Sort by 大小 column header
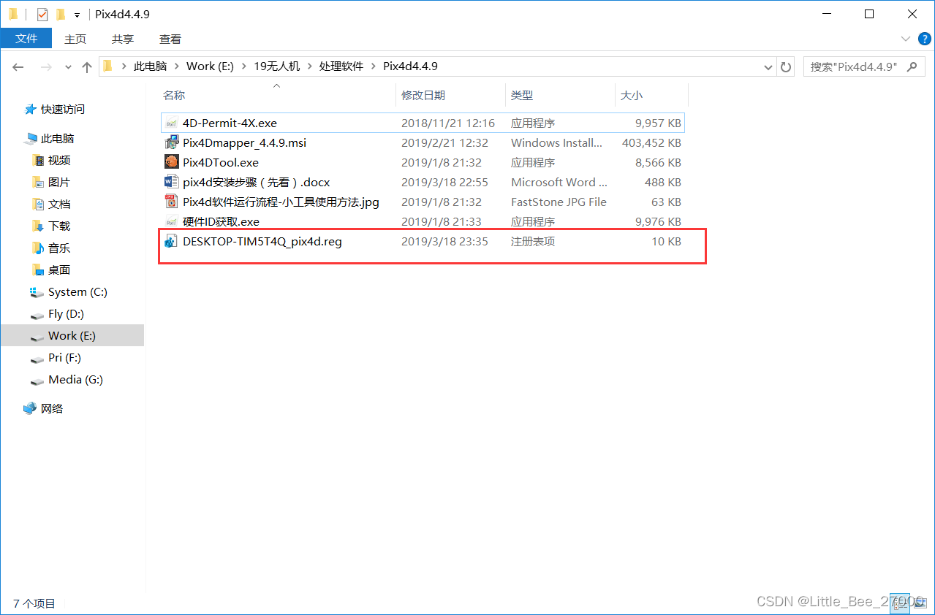Screen dimensions: 935x615 click(x=632, y=95)
